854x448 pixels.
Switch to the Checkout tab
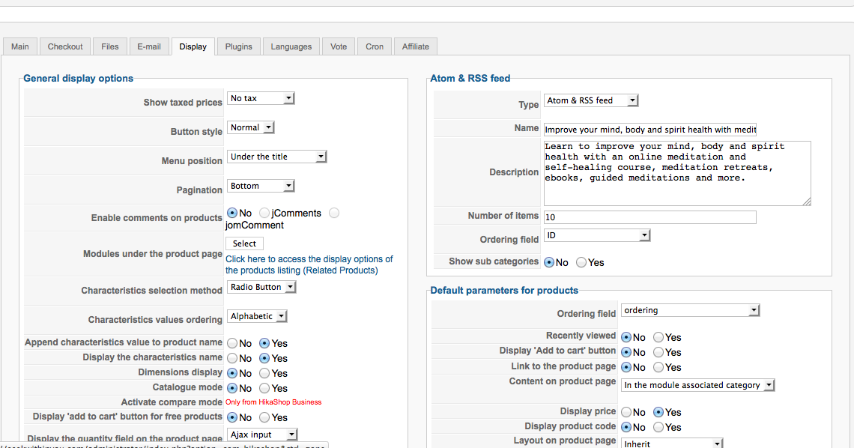[65, 46]
